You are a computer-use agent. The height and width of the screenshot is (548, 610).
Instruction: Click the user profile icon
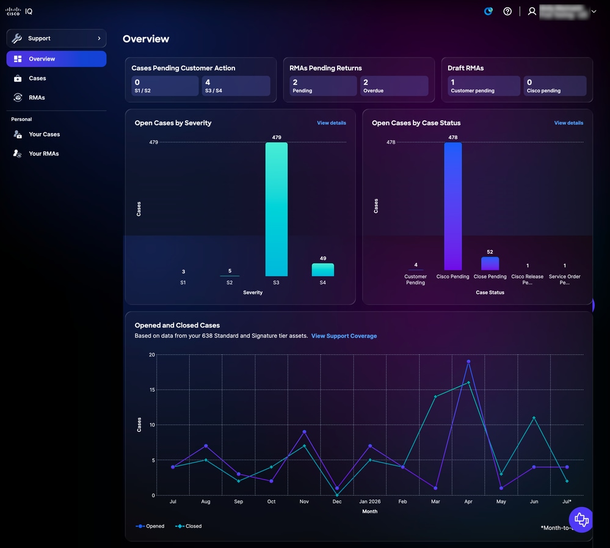point(532,11)
